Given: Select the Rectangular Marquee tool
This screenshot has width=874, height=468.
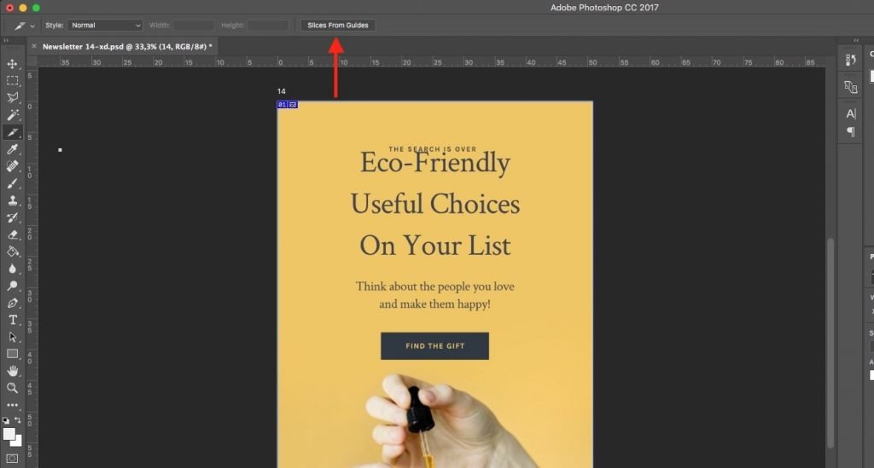Looking at the screenshot, I should pyautogui.click(x=13, y=81).
